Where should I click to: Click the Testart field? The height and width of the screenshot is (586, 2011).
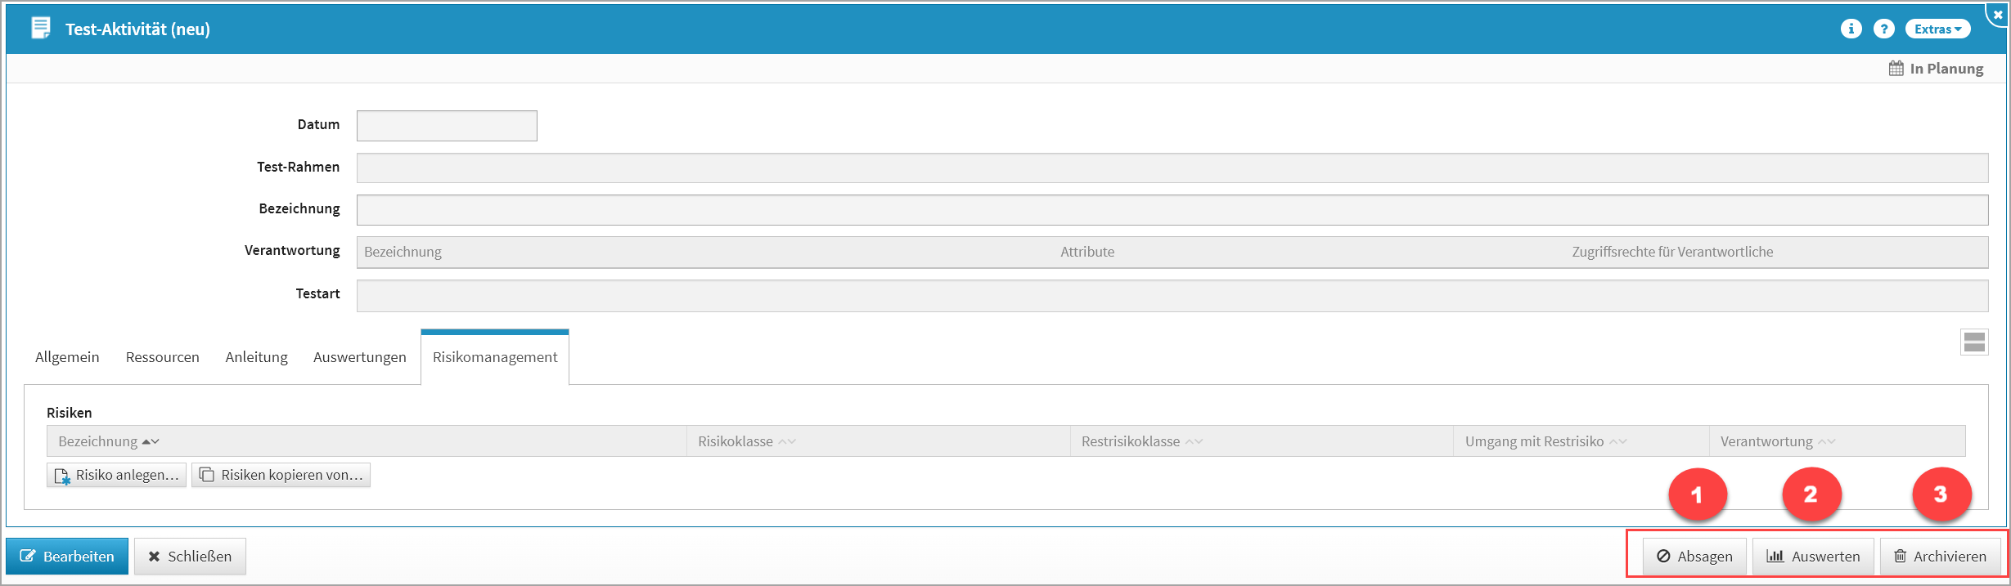pos(1172,296)
